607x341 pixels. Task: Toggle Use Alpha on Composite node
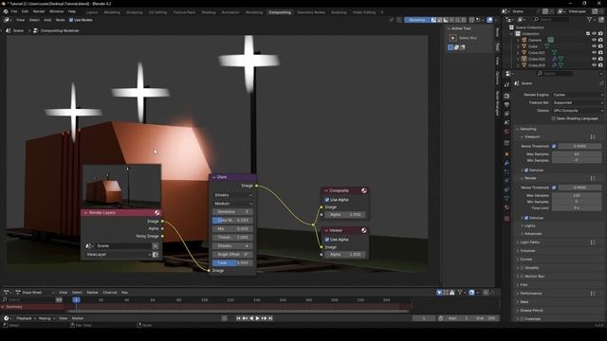click(x=327, y=200)
